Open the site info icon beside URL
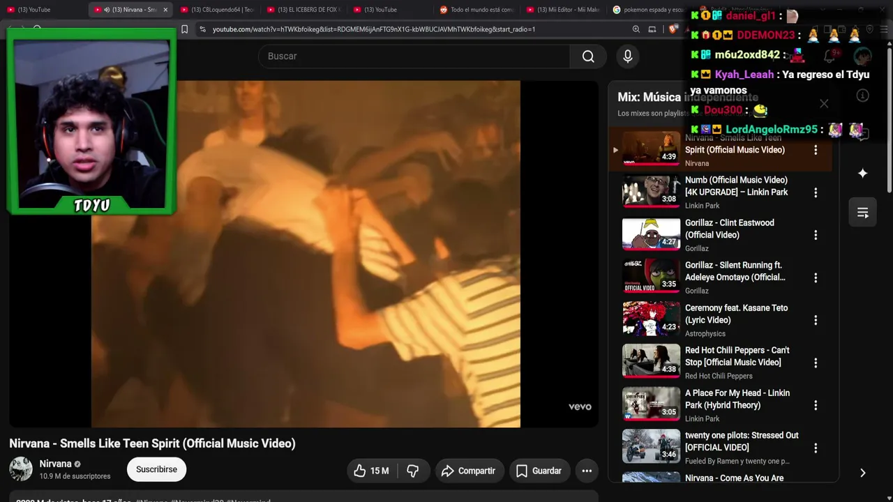The width and height of the screenshot is (893, 502). (x=202, y=29)
